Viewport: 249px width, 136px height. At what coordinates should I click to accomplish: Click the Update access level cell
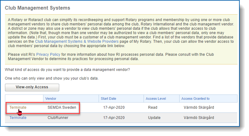[154, 118]
